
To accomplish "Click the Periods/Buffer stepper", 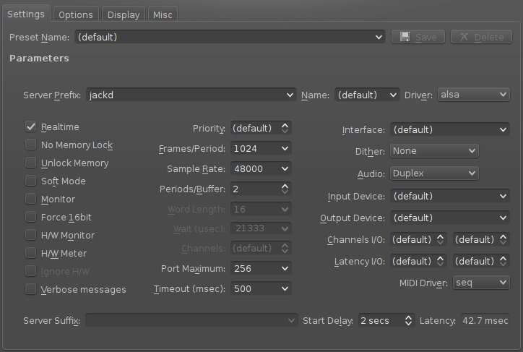I will (x=285, y=189).
